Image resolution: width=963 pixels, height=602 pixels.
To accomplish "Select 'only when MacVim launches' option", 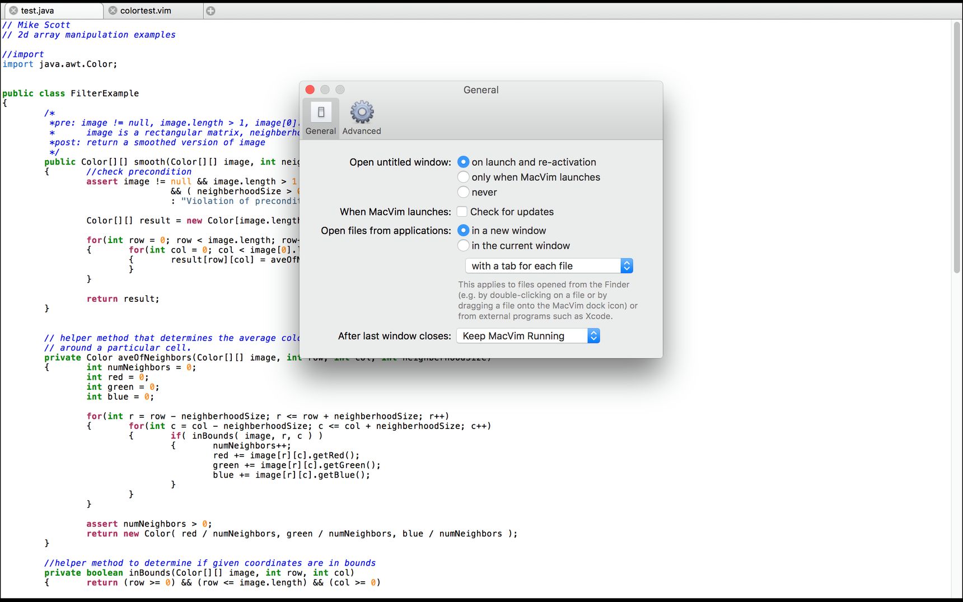I will click(463, 177).
